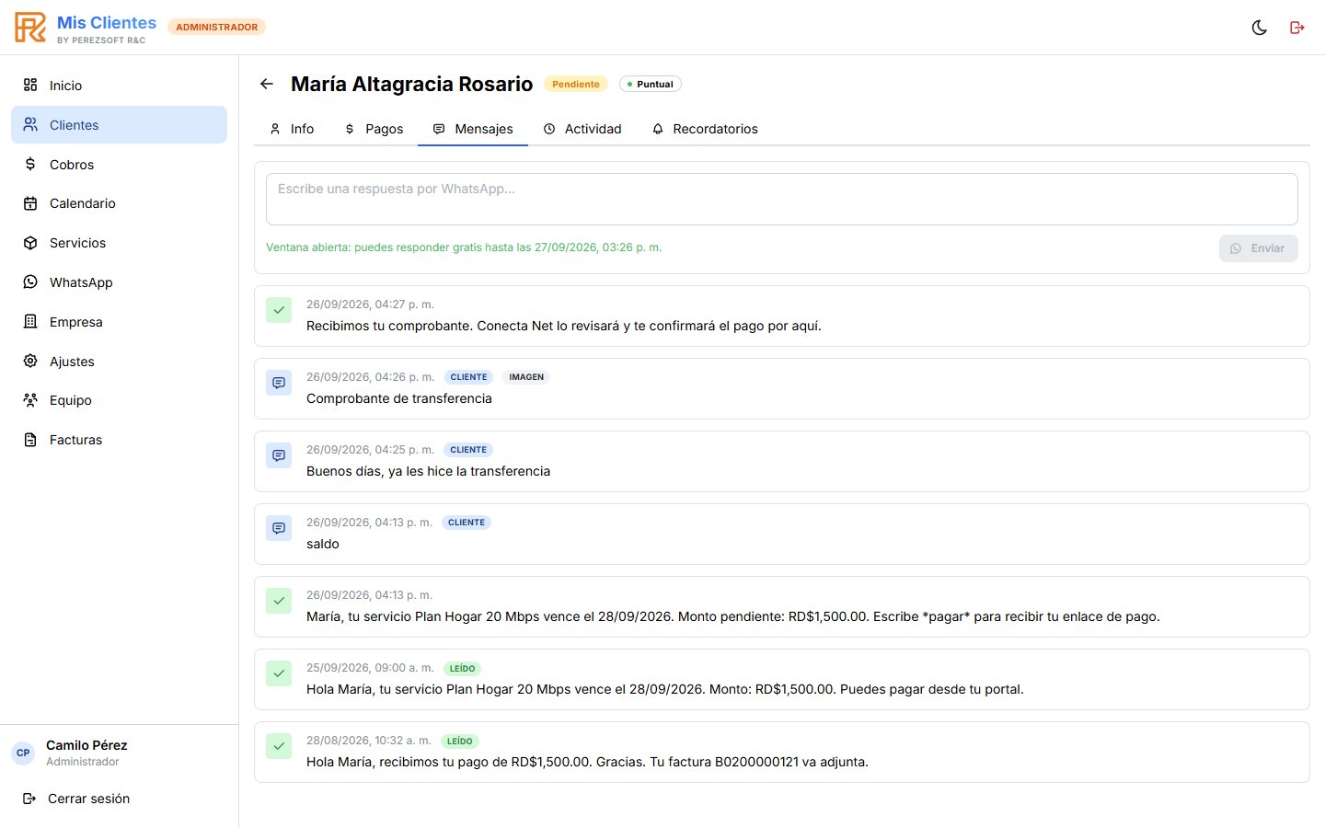Focus the WhatsApp reply text box
Image resolution: width=1325 pixels, height=828 pixels.
[x=782, y=199]
